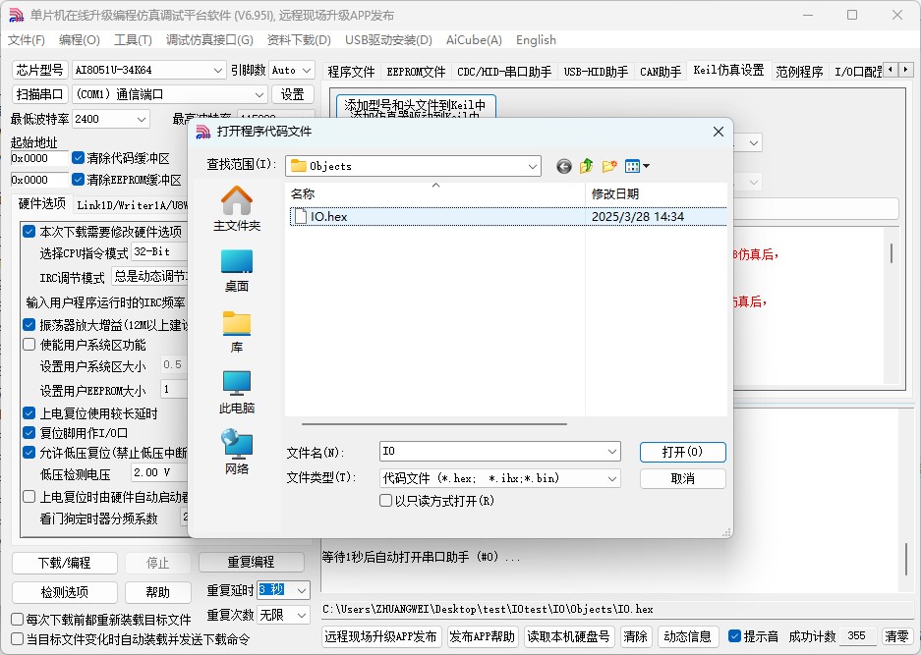Click the Scan serial port button

[39, 94]
